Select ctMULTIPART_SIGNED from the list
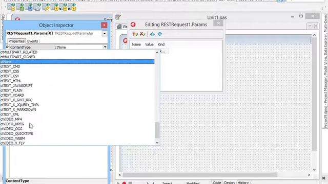This screenshot has height=184, width=328. [77, 57]
